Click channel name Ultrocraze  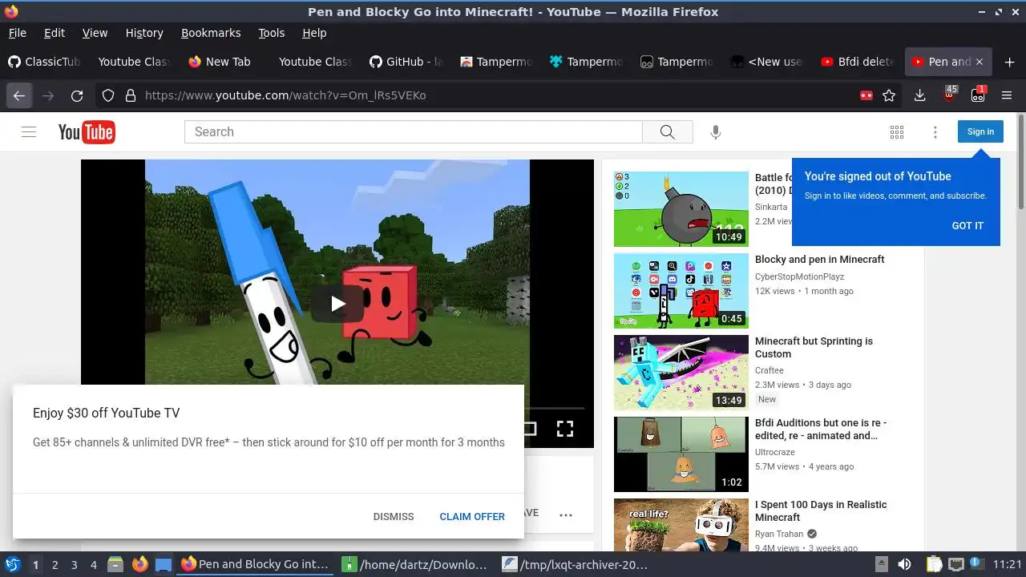pos(774,453)
